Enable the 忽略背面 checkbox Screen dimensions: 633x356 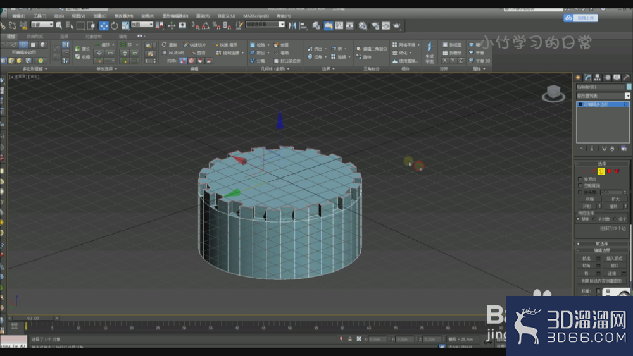580,185
